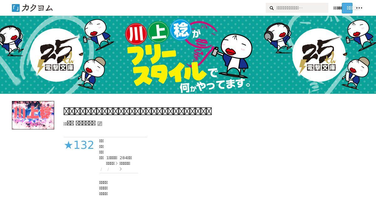Click the chevron between the two links
The height and width of the screenshot is (197, 376).
117,163
